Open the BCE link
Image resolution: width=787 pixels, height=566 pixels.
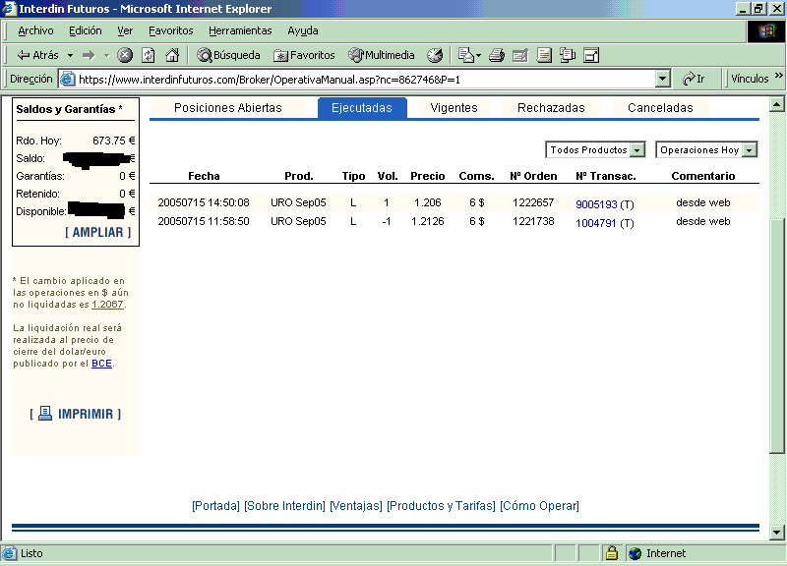click(x=101, y=364)
